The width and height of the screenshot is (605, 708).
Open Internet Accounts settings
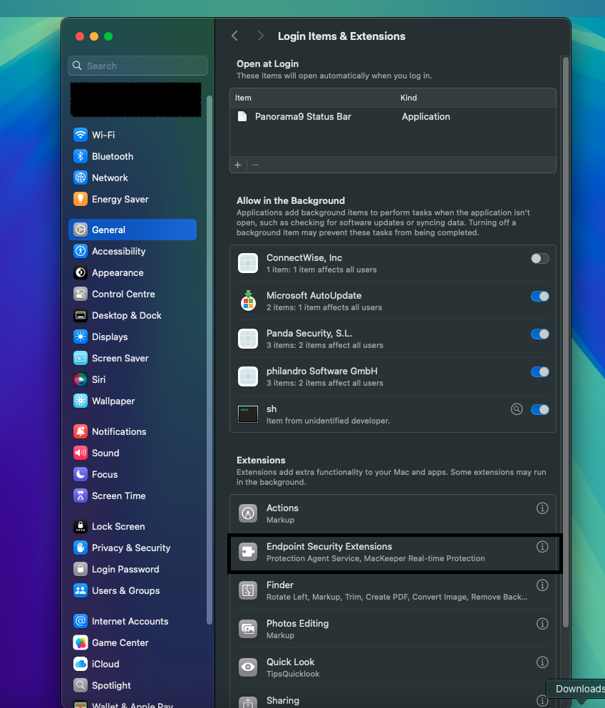coord(133,621)
